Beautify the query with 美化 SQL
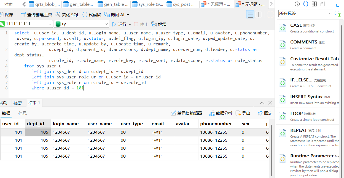 pos(67,15)
